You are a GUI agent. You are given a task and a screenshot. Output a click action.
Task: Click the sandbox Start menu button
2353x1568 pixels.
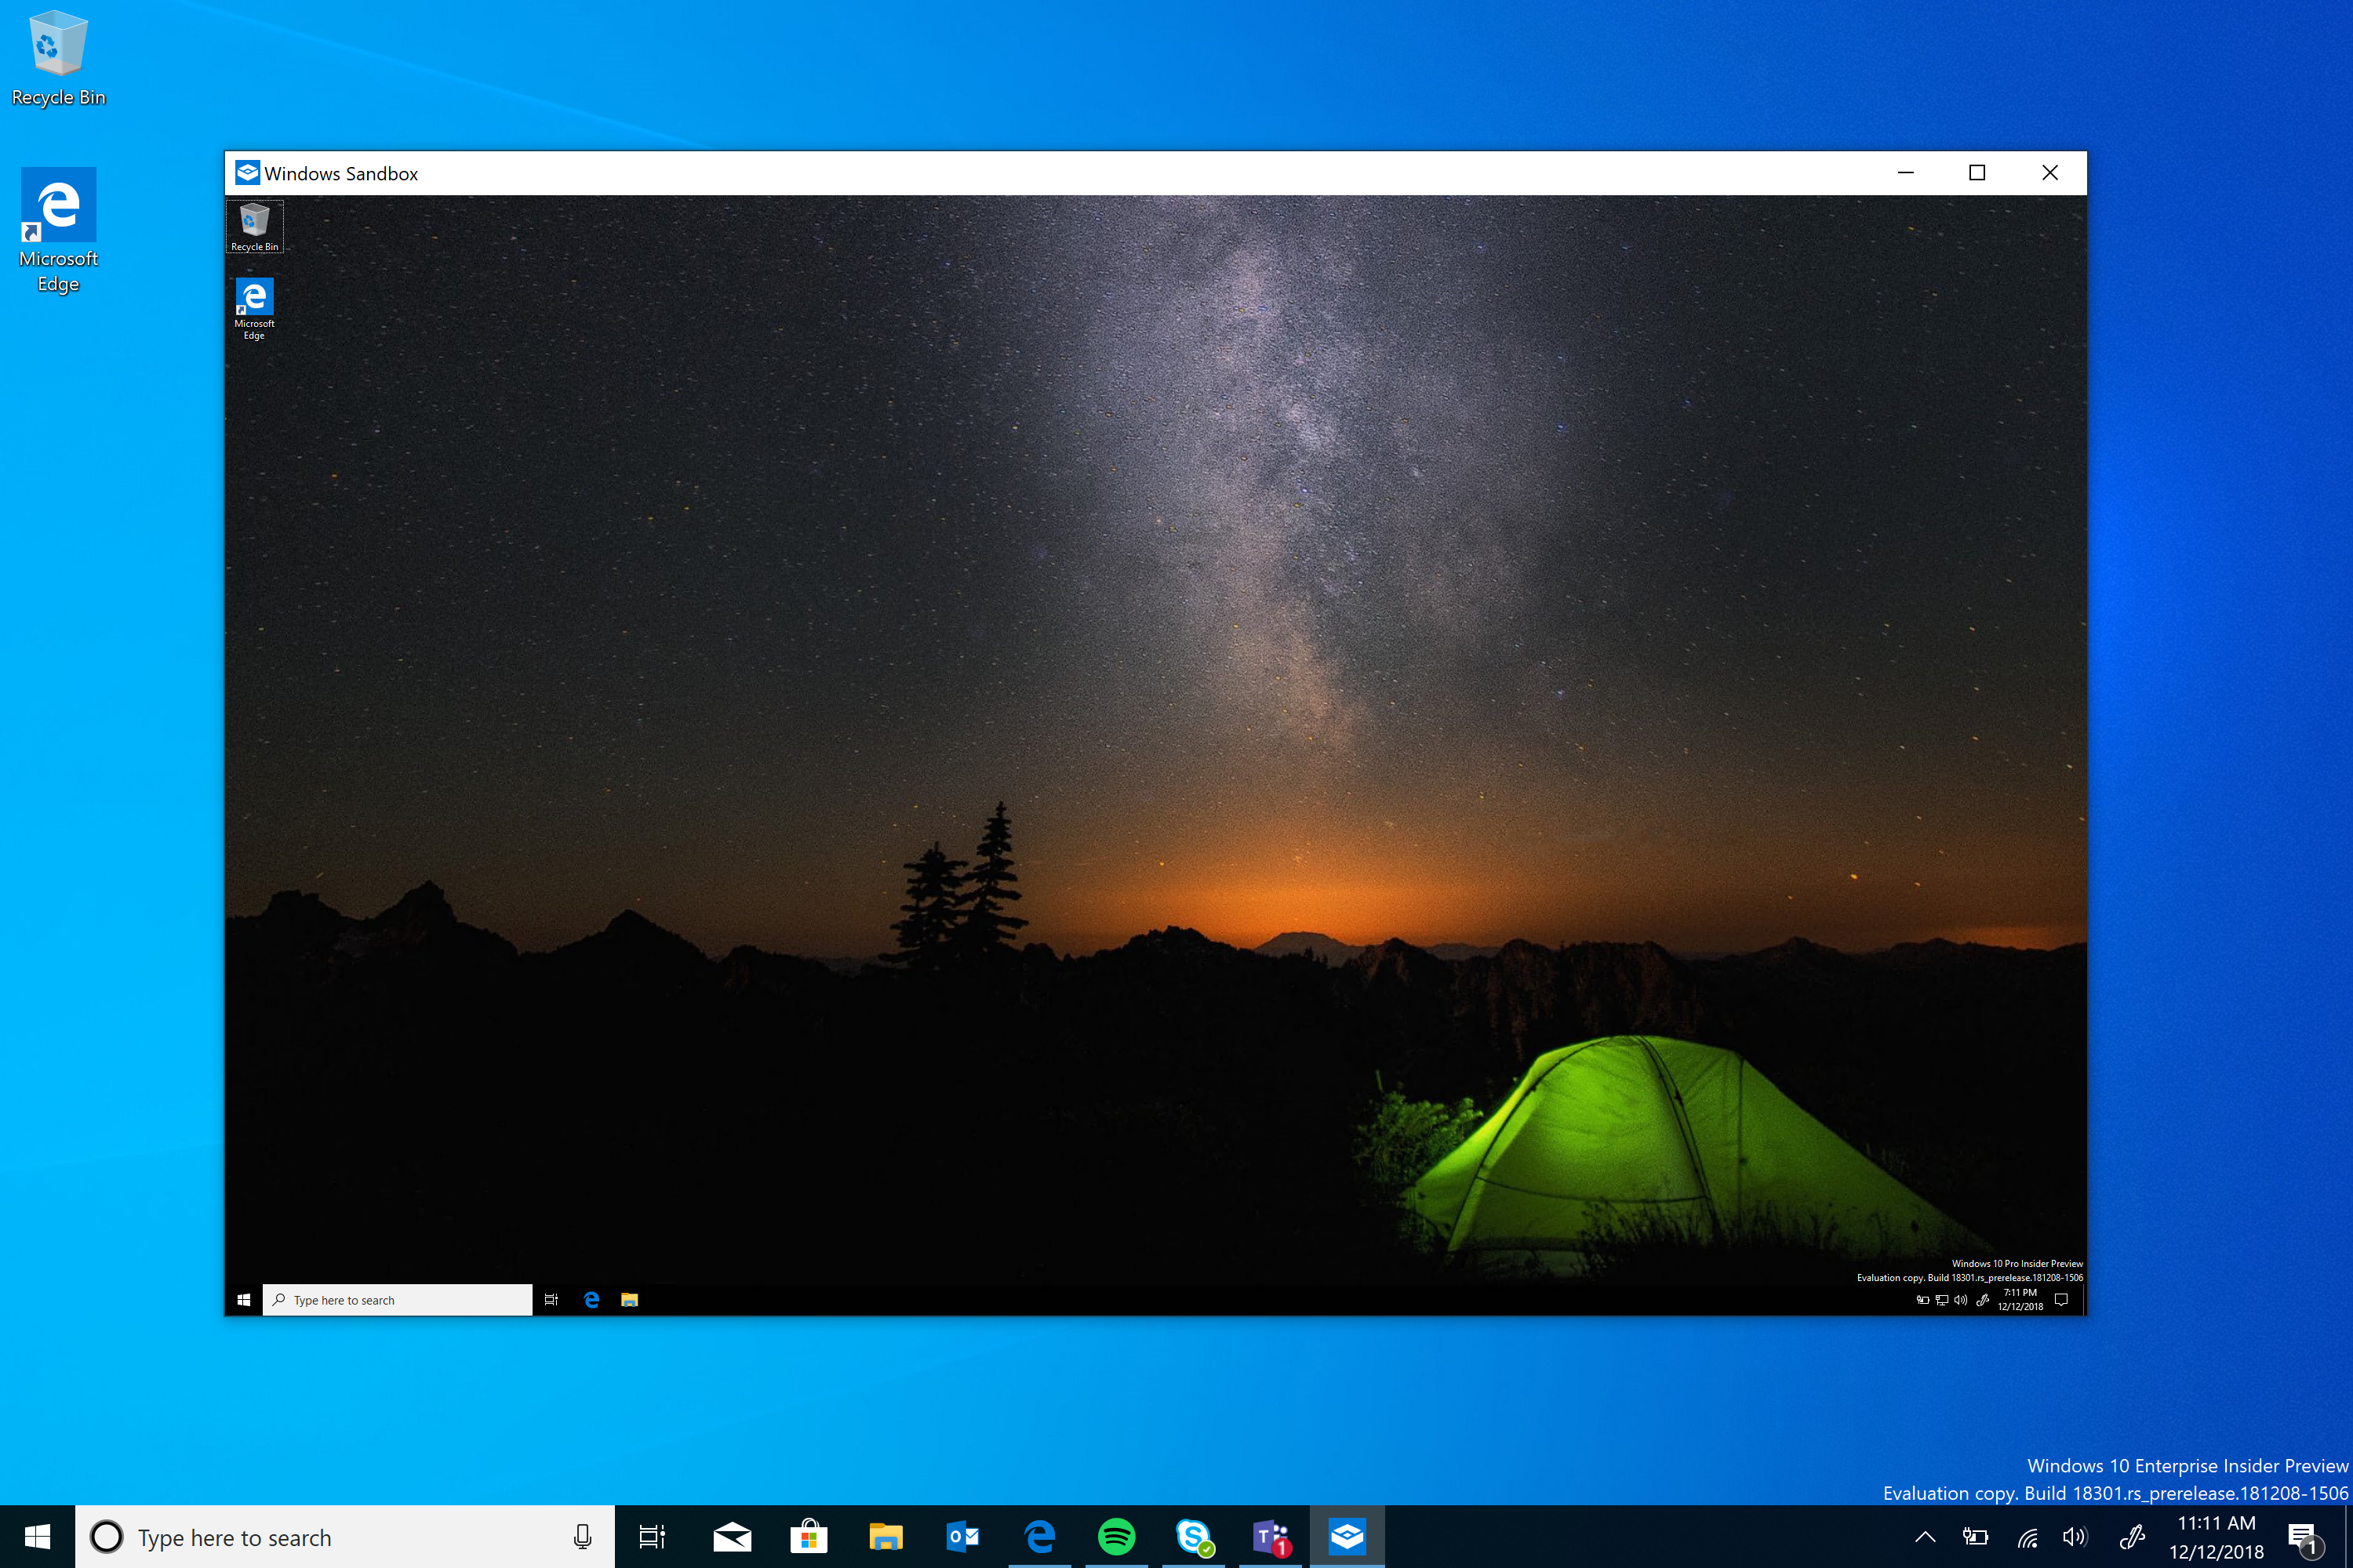coord(243,1298)
